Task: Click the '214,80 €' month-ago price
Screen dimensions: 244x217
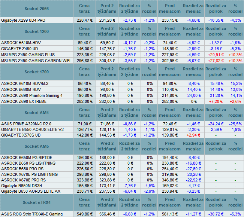Action: pos(170,95)
